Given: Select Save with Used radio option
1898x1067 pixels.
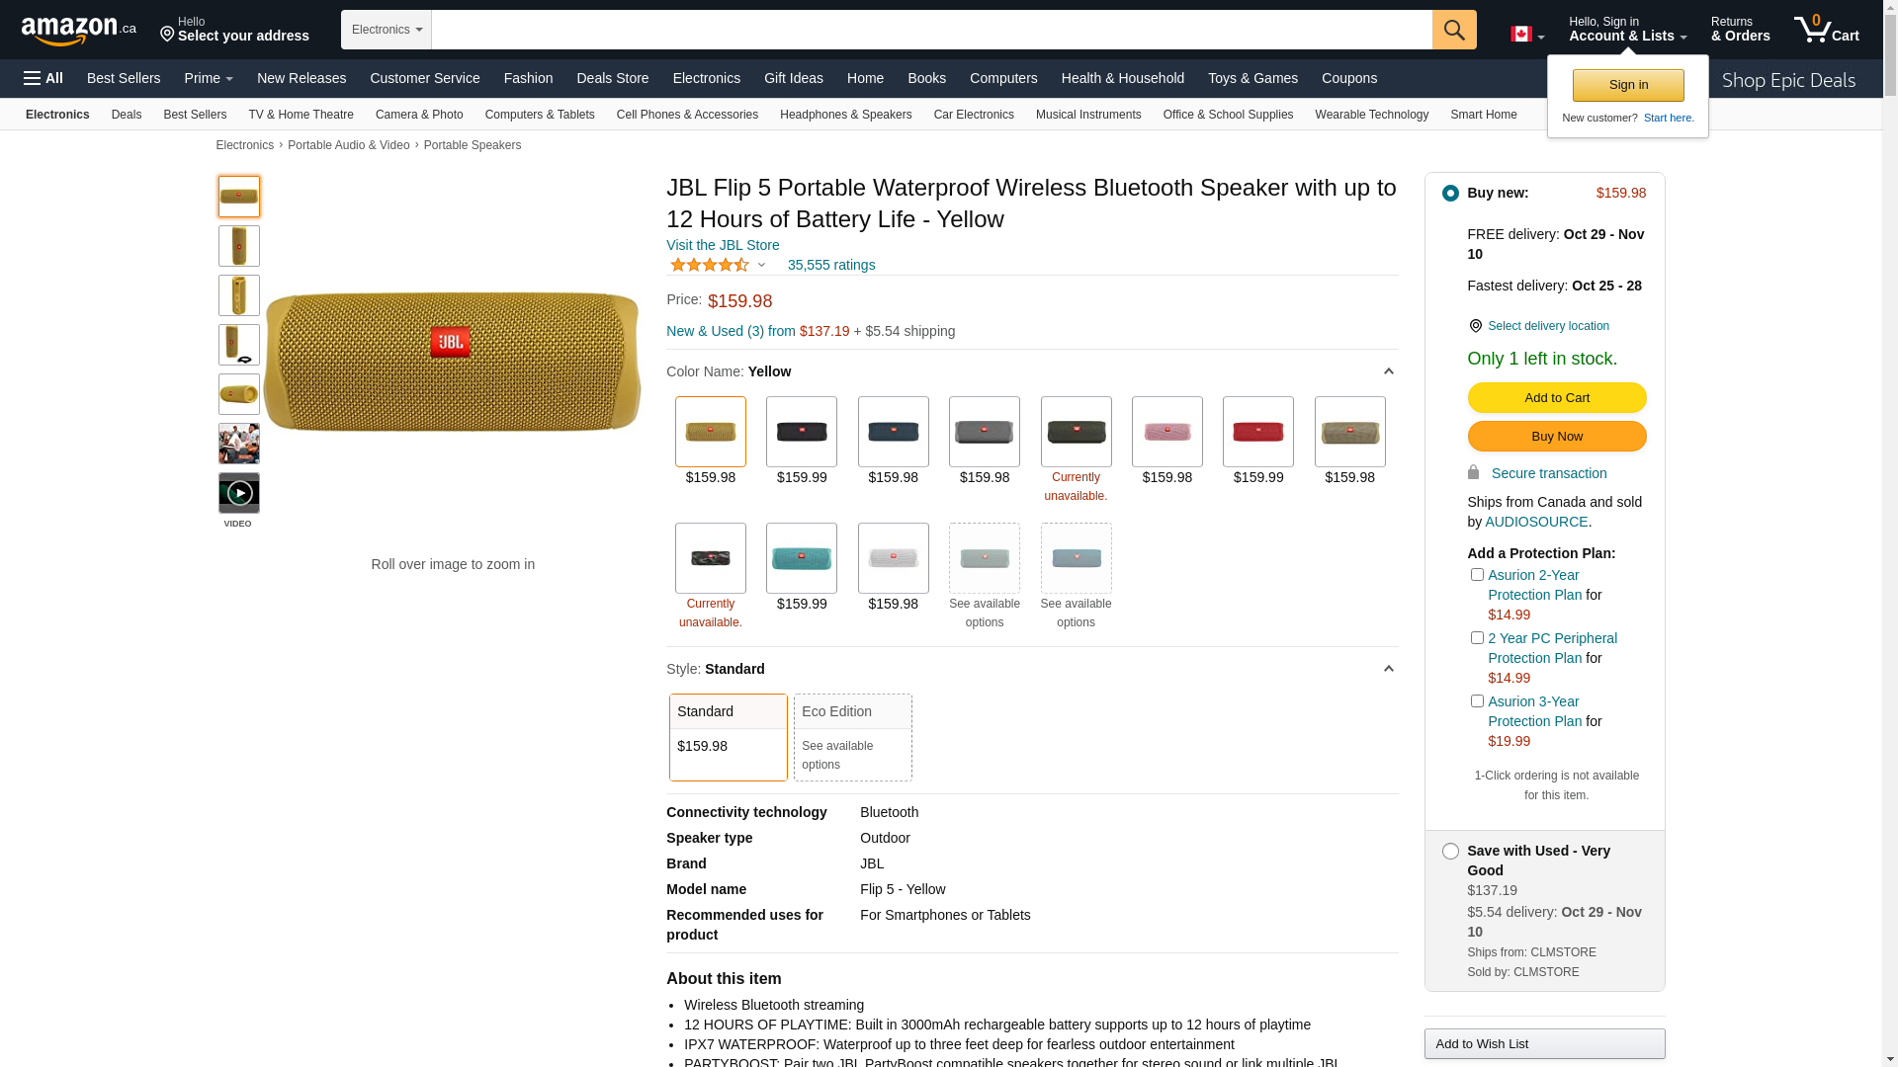Looking at the screenshot, I should click(1450, 851).
